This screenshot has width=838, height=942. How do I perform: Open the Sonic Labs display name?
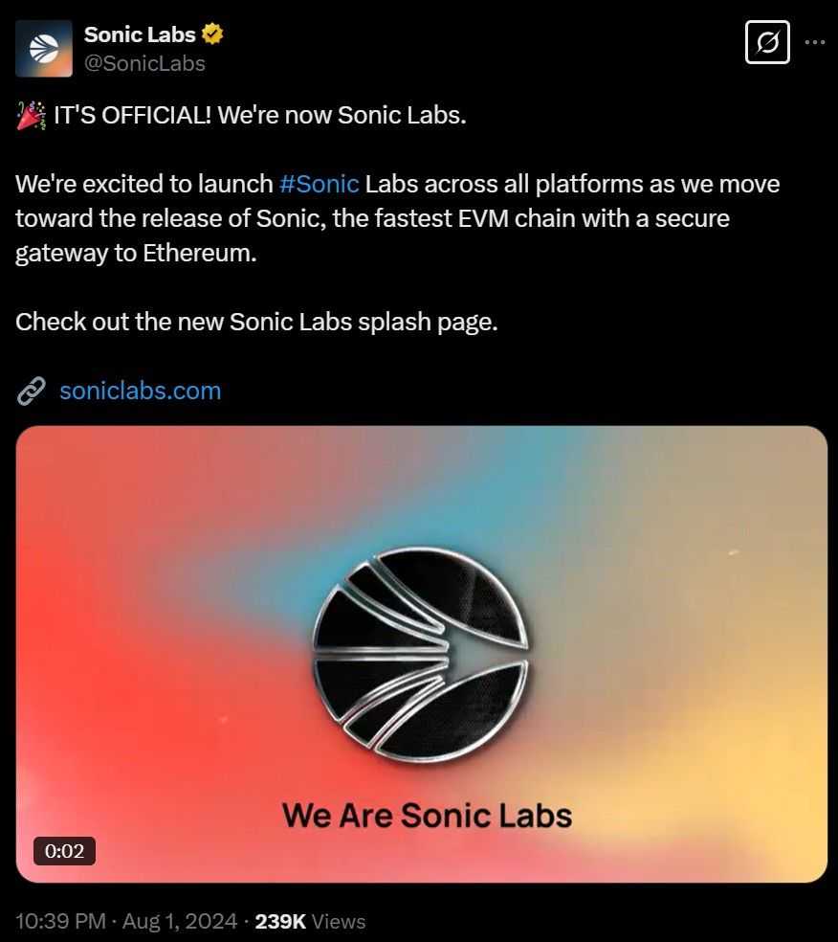(x=140, y=35)
